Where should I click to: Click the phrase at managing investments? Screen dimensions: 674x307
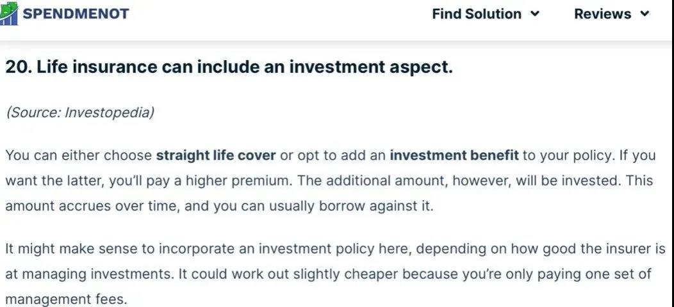[90, 274]
